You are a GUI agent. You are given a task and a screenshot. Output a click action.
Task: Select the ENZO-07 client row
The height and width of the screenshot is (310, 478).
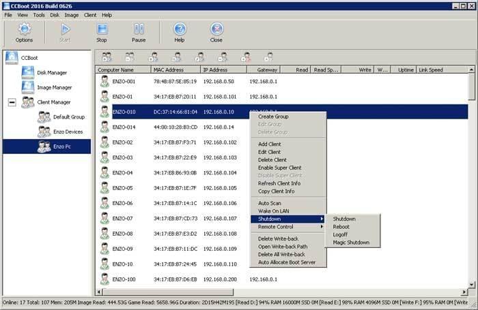click(123, 218)
